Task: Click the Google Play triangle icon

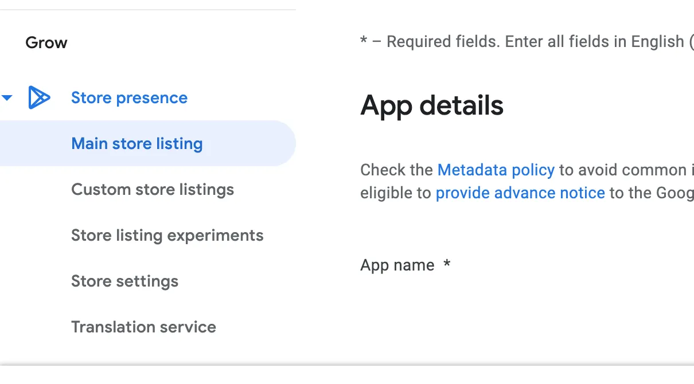Action: [39, 98]
